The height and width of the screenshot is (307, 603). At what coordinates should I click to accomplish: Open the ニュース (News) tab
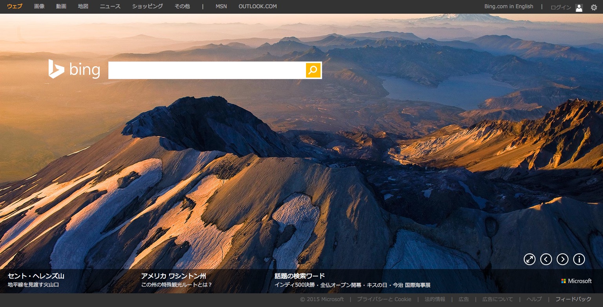point(110,7)
